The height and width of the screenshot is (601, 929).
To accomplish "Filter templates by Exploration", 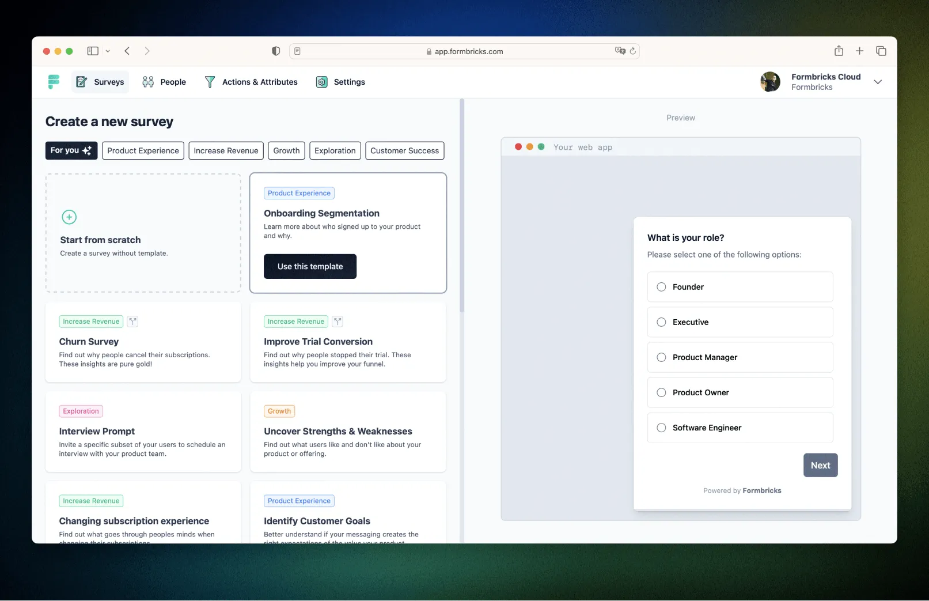I will click(x=335, y=150).
